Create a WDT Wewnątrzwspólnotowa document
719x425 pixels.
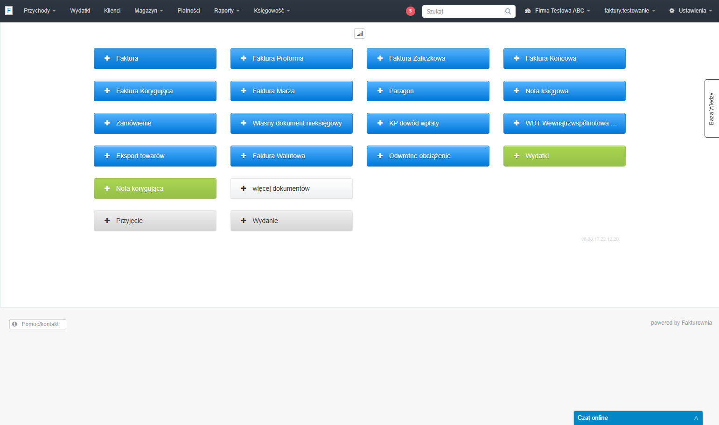565,123
